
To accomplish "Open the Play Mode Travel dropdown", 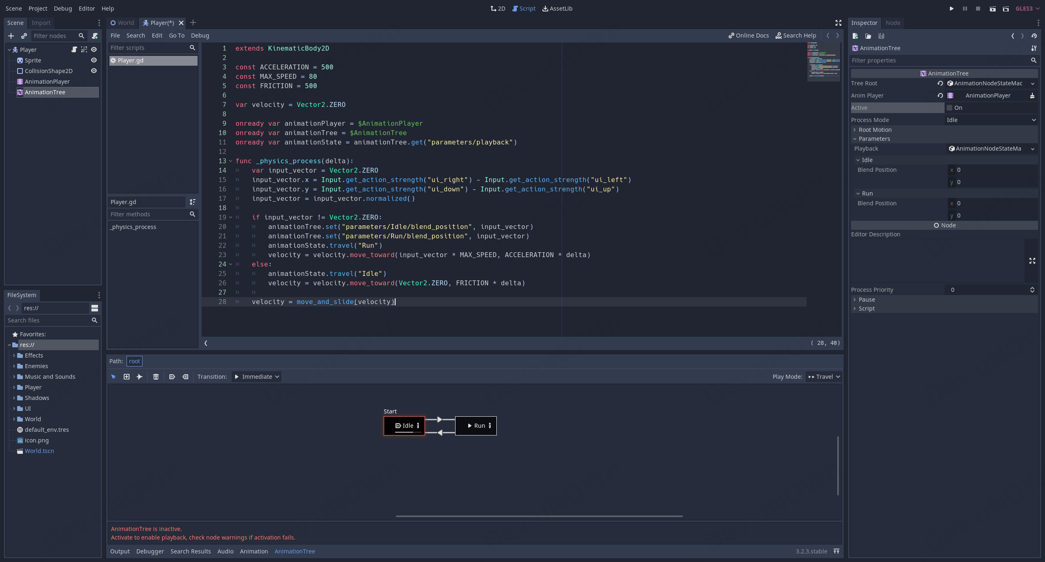I will click(824, 377).
